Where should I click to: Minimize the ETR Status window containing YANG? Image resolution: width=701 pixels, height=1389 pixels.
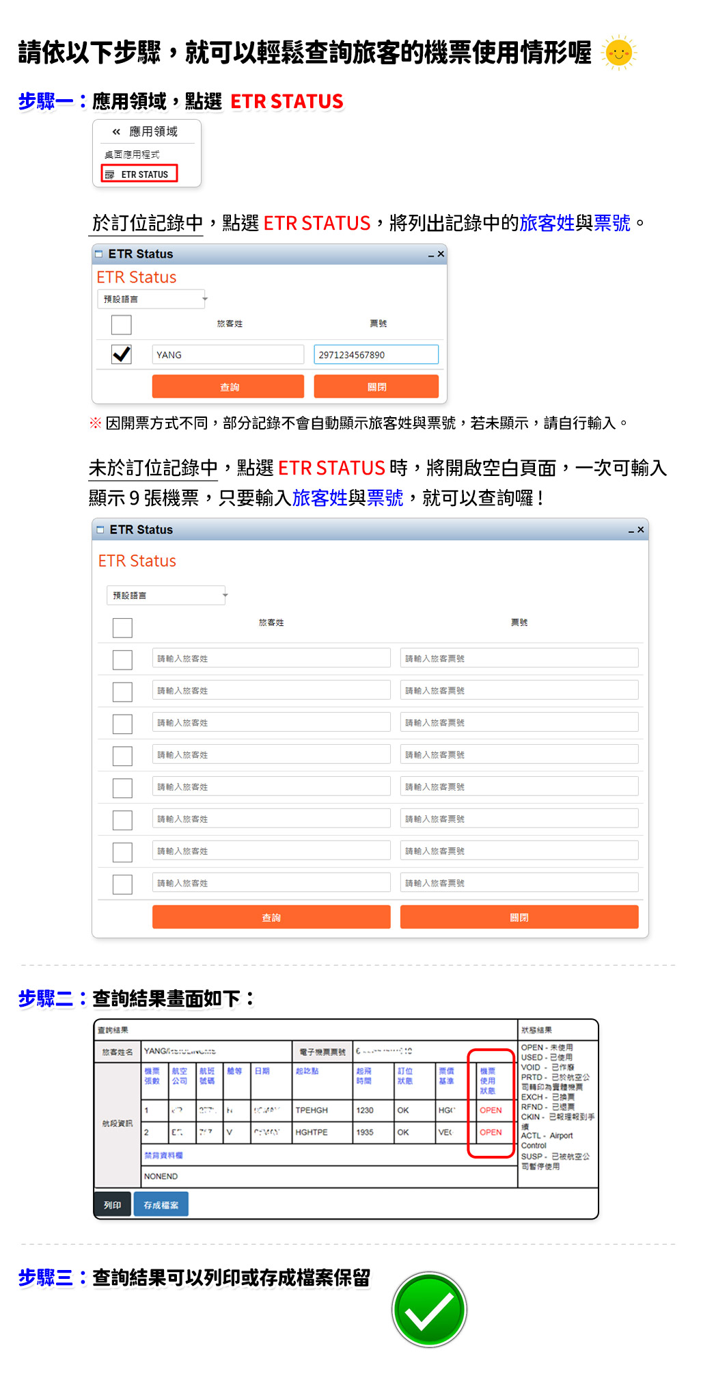tap(431, 255)
